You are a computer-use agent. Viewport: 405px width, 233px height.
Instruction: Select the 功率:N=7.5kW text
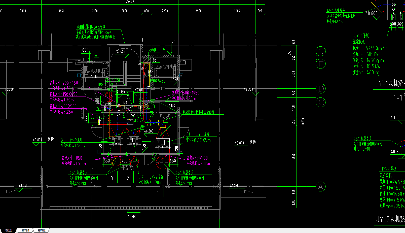coord(392,200)
